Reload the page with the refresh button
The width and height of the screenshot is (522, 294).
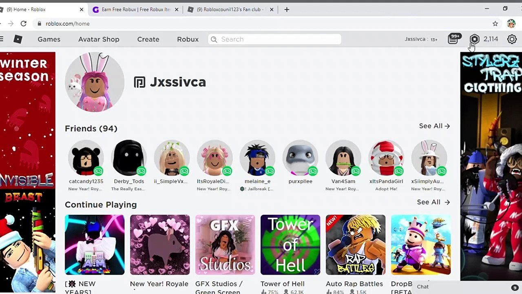24,24
